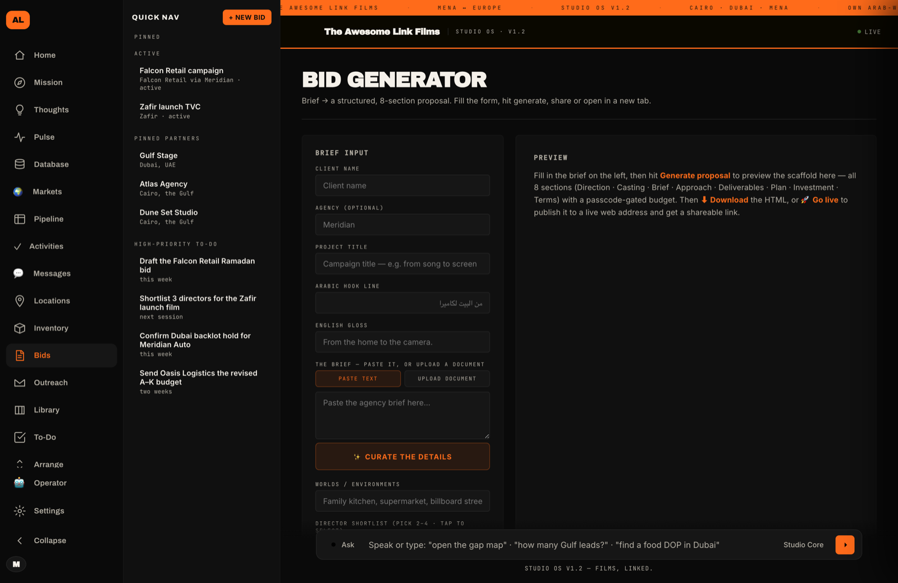Click the Arabic hook line field
Image resolution: width=898 pixels, height=583 pixels.
[x=402, y=303]
